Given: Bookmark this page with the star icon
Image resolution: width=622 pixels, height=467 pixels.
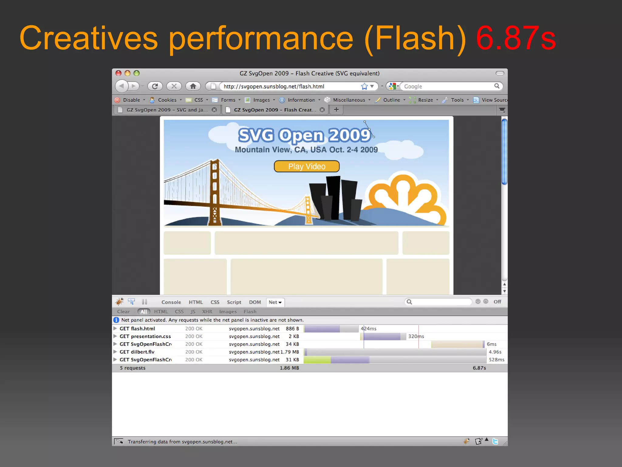Looking at the screenshot, I should point(364,86).
